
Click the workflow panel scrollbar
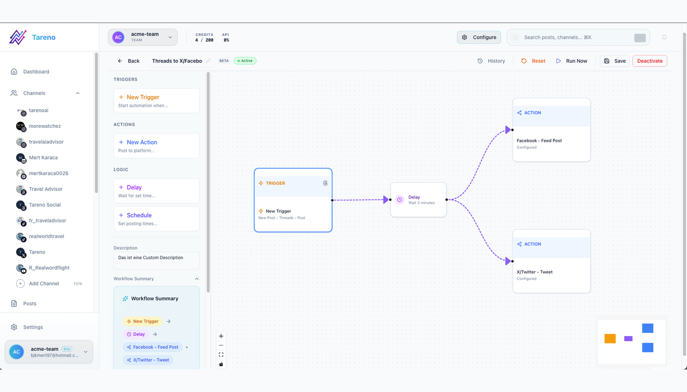pyautogui.click(x=208, y=182)
